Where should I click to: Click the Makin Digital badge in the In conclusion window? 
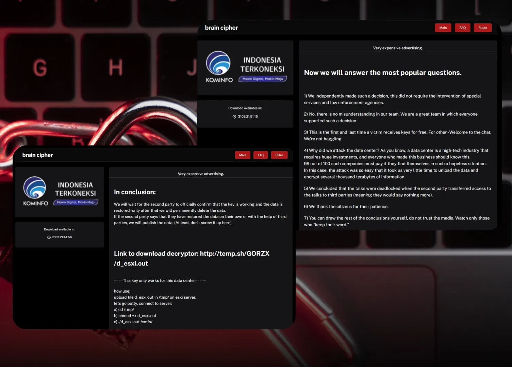point(76,202)
